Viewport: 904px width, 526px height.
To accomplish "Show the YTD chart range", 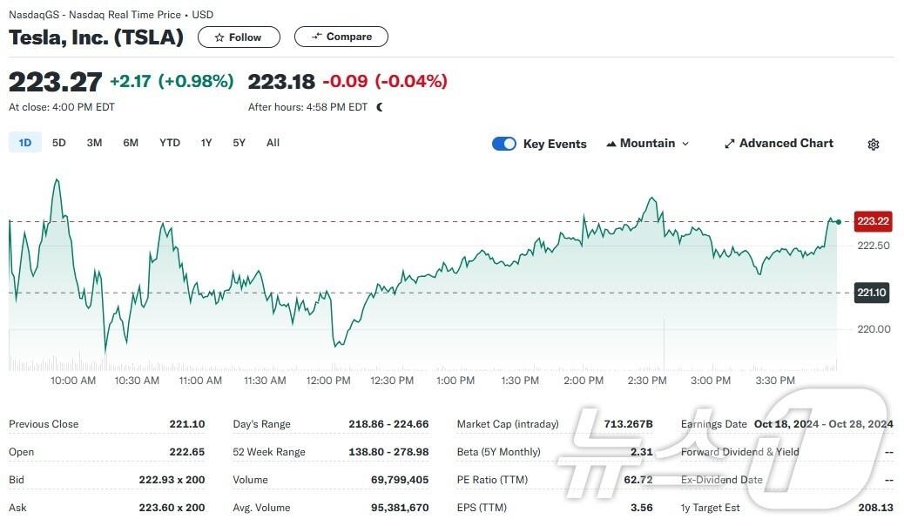I will pos(170,143).
